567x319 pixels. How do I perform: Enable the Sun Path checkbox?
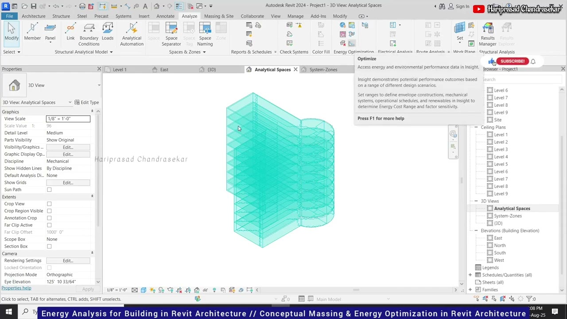(49, 190)
